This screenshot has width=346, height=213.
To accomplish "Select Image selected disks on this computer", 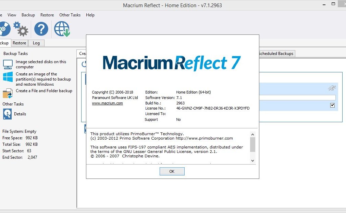I will pos(41,64).
